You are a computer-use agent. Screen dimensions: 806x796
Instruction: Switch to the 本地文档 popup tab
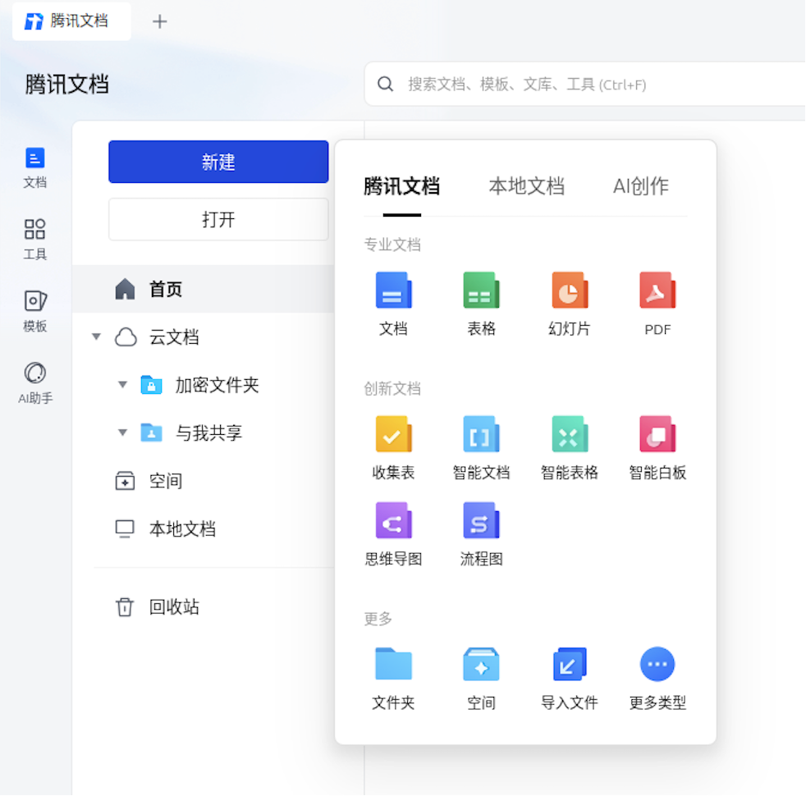[526, 186]
